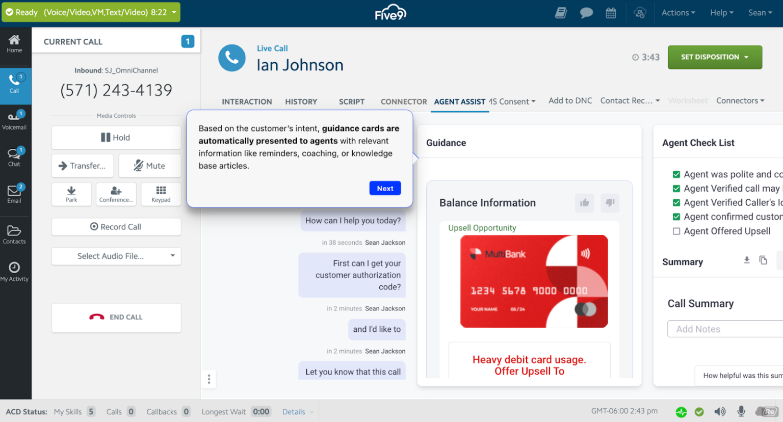Expand the Select Audio File dropdown
783x422 pixels.
(x=116, y=256)
